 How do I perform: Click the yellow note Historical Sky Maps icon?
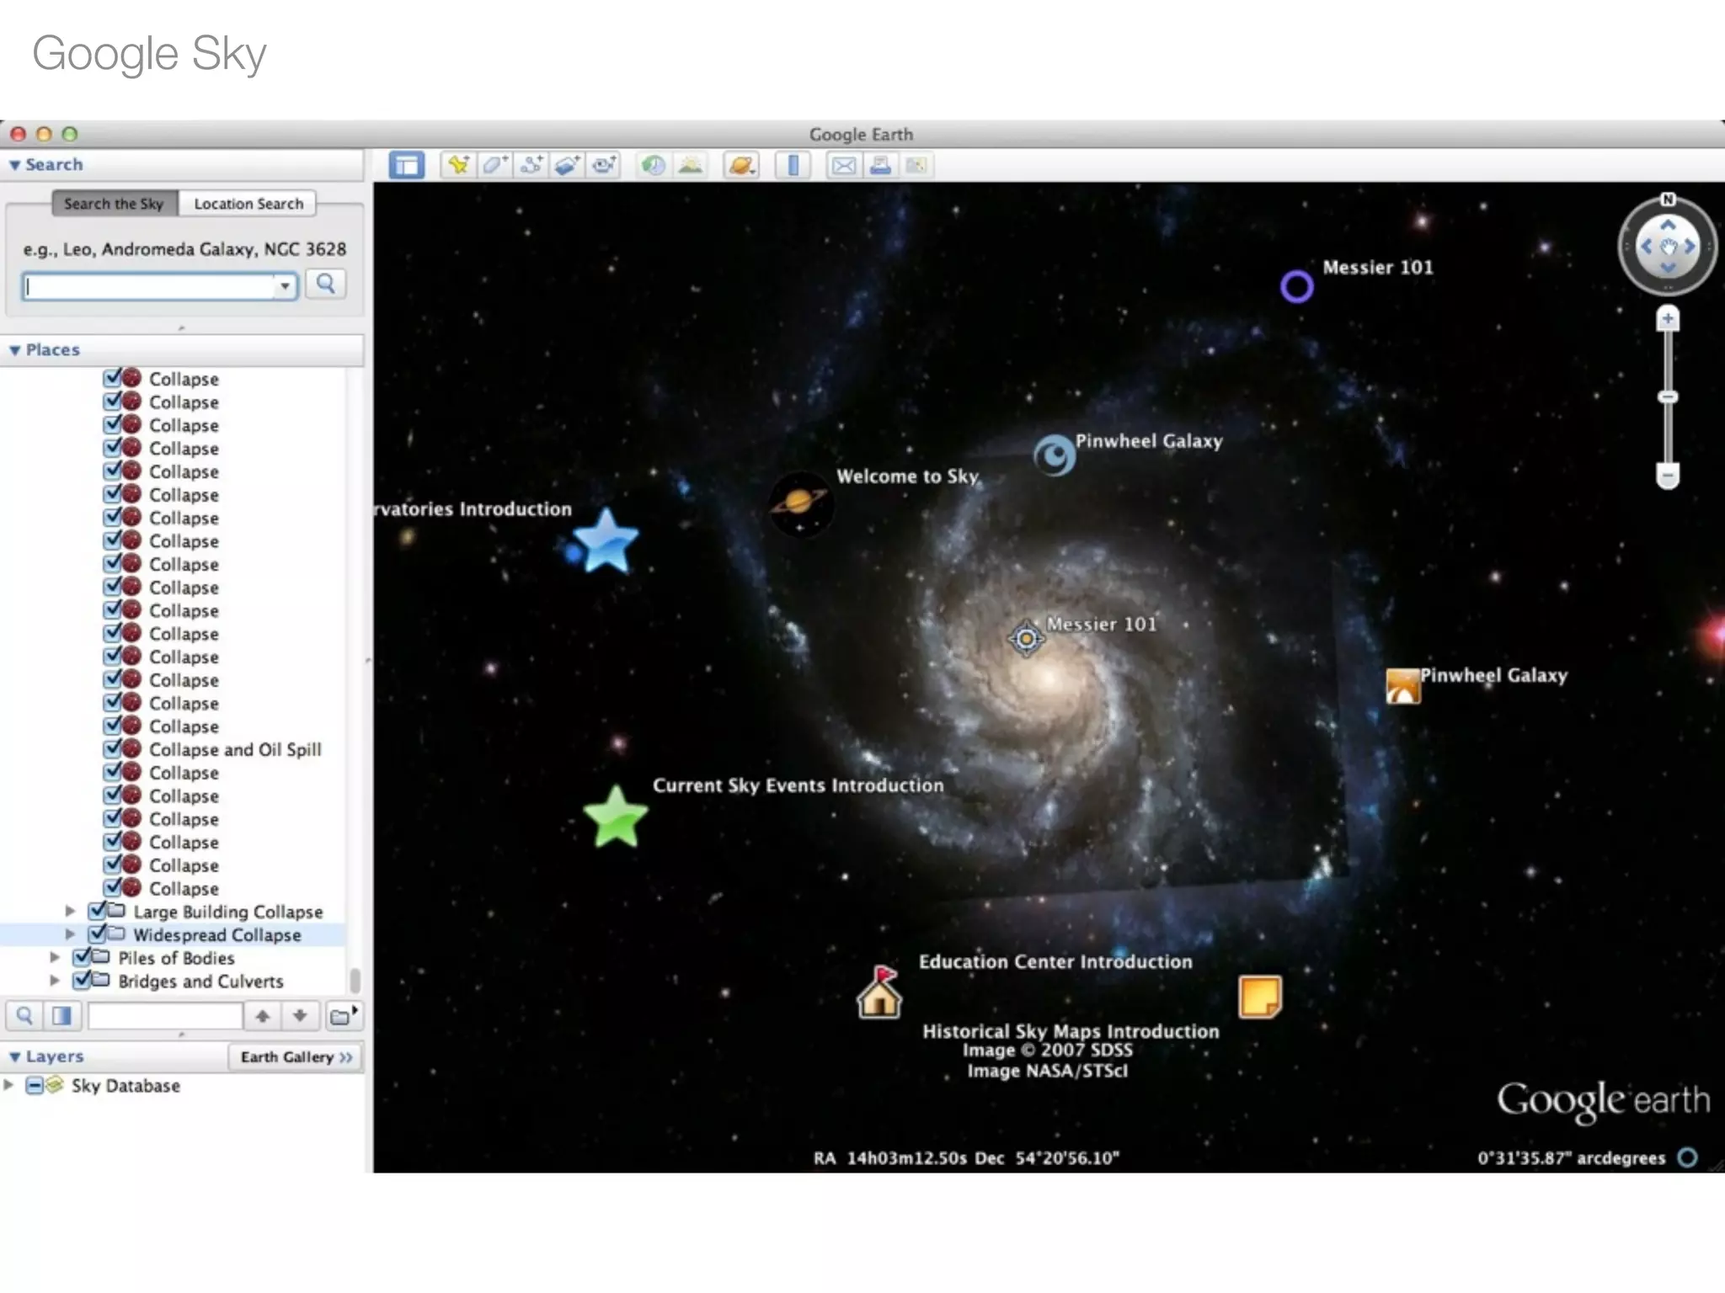click(x=1260, y=997)
